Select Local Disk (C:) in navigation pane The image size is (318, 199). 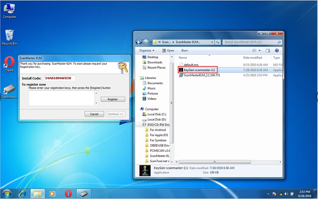pyautogui.click(x=157, y=114)
